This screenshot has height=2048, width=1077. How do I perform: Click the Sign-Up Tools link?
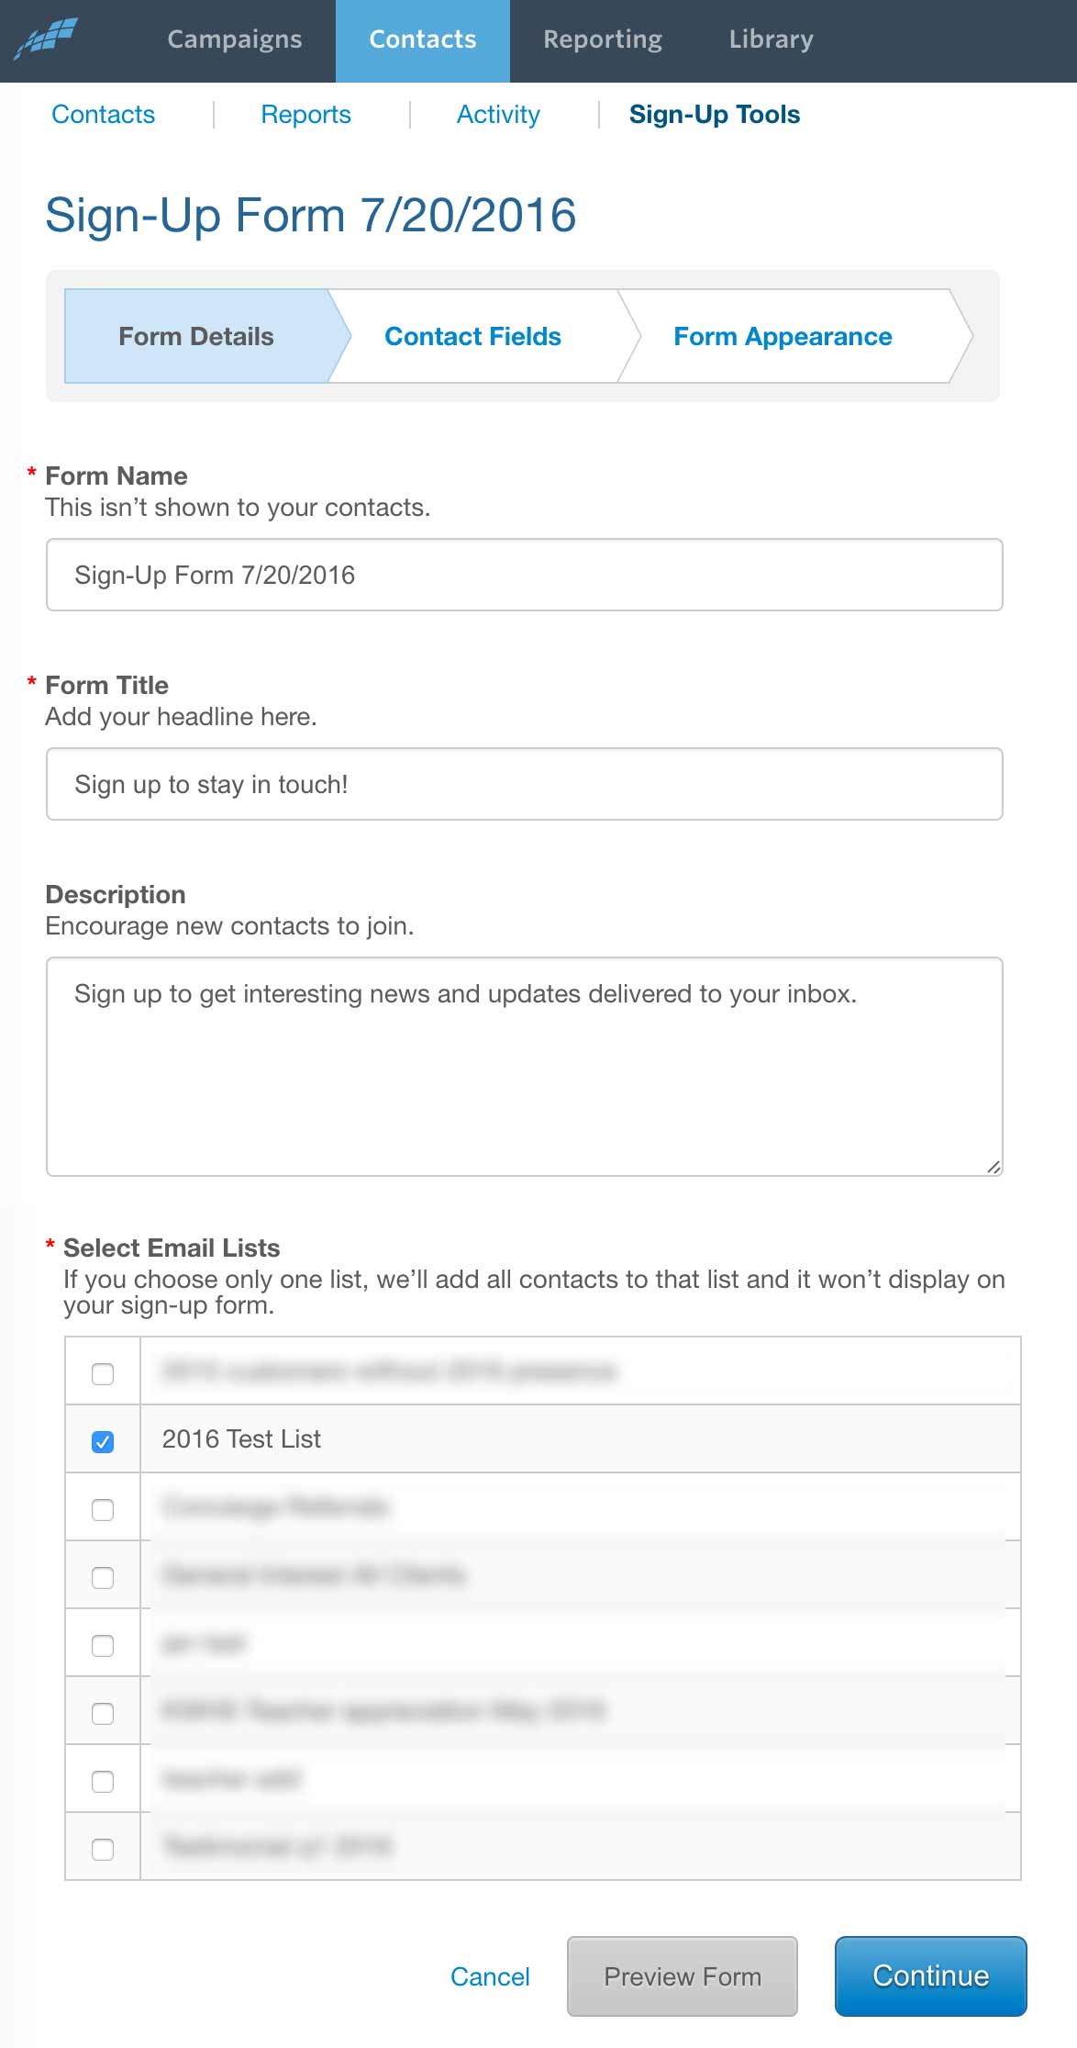[x=714, y=115]
